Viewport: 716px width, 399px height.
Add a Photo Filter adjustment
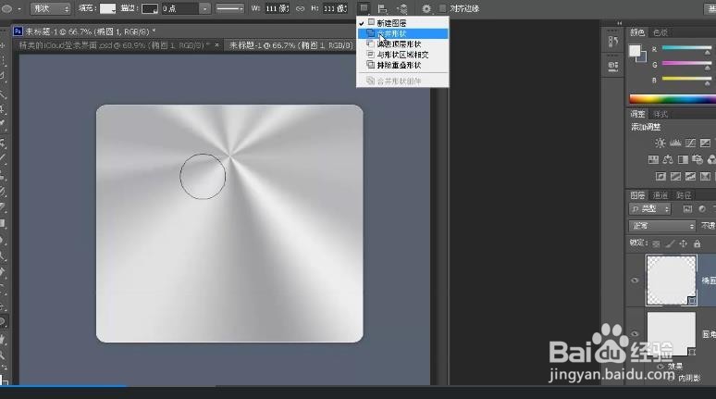click(697, 159)
